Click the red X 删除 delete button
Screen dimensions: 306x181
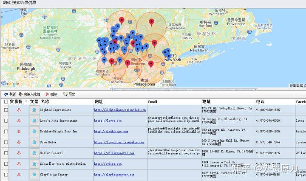51,94
